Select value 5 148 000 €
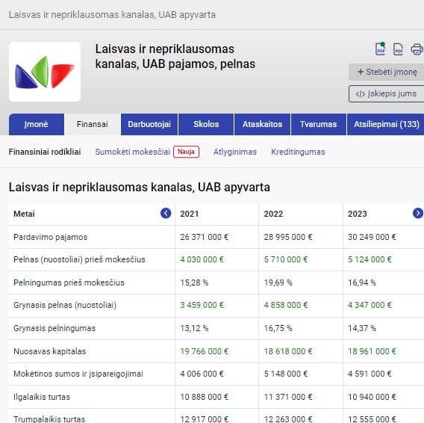424x423 pixels. (286, 374)
